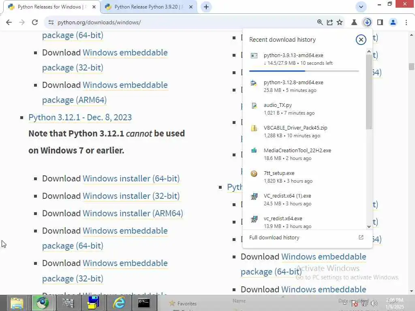Screen dimensions: 415x311
Task: Click the external link icon beside Full download history
Action: click(361, 237)
